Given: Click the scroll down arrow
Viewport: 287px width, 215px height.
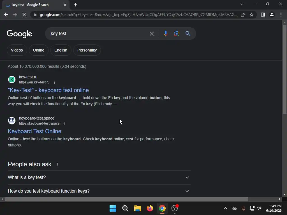Looking at the screenshot, I should [x=284, y=194].
